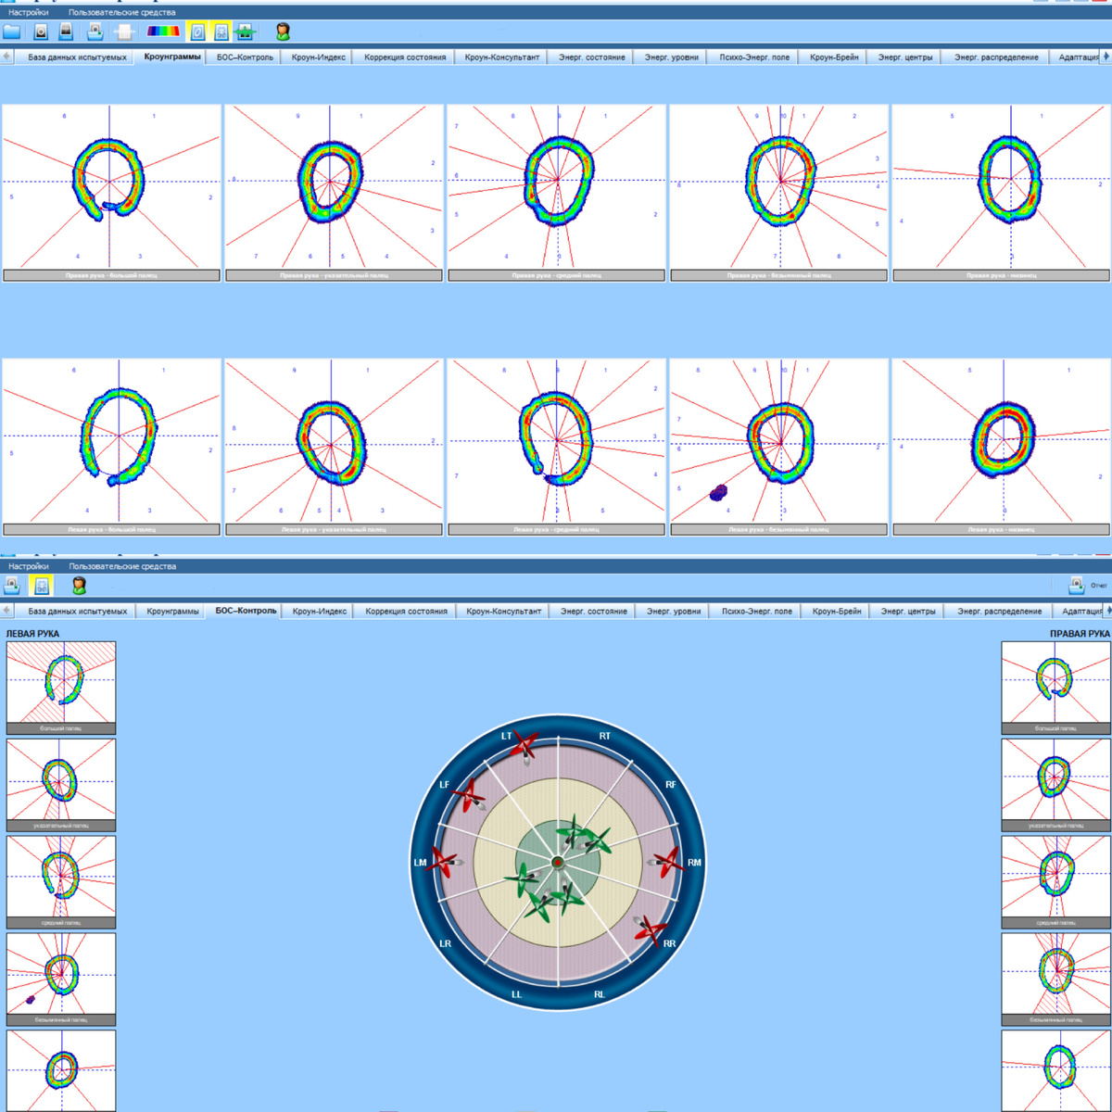Click the red dart at LF sector

click(471, 796)
